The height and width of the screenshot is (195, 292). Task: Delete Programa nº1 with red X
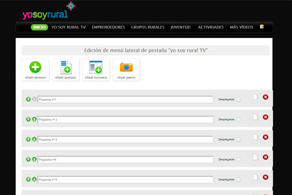(x=266, y=97)
